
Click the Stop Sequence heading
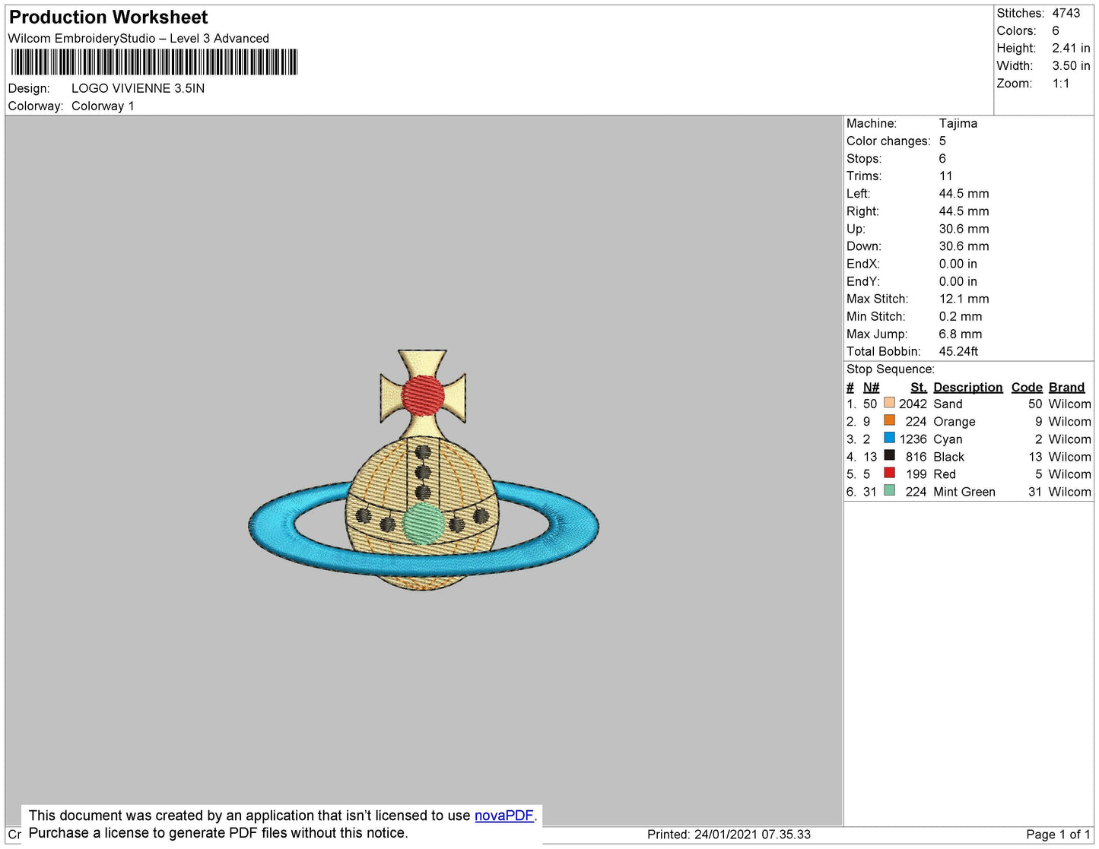pos(890,369)
